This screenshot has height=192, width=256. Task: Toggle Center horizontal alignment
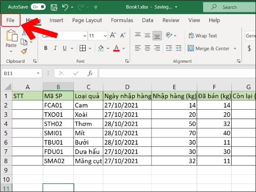coord(147,48)
